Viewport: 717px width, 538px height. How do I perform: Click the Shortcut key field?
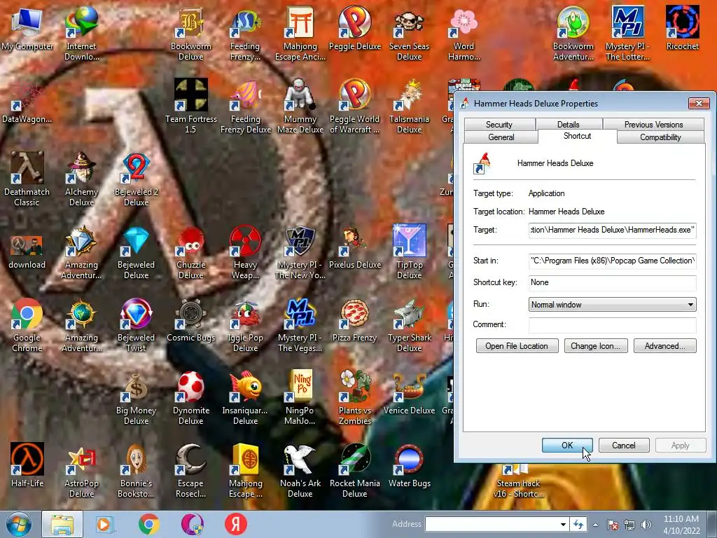coord(612,283)
